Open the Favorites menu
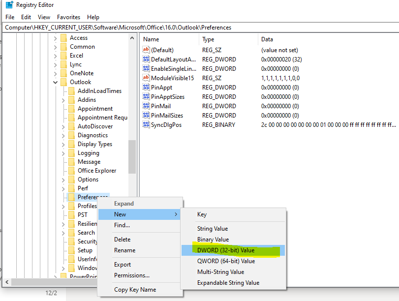The height and width of the screenshot is (301, 399). [x=68, y=17]
